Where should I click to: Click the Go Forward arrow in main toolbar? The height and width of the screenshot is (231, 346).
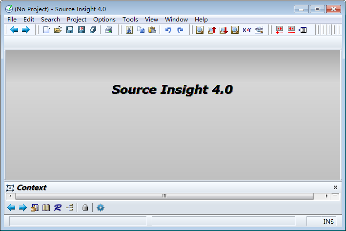coord(26,30)
